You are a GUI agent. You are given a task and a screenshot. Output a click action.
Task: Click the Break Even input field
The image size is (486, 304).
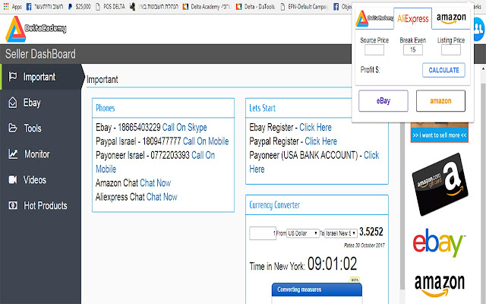coord(413,49)
